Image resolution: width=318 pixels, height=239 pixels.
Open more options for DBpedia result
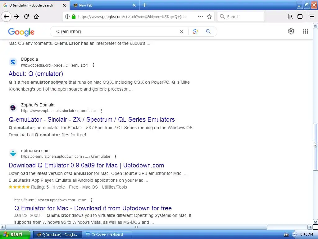click(93, 65)
